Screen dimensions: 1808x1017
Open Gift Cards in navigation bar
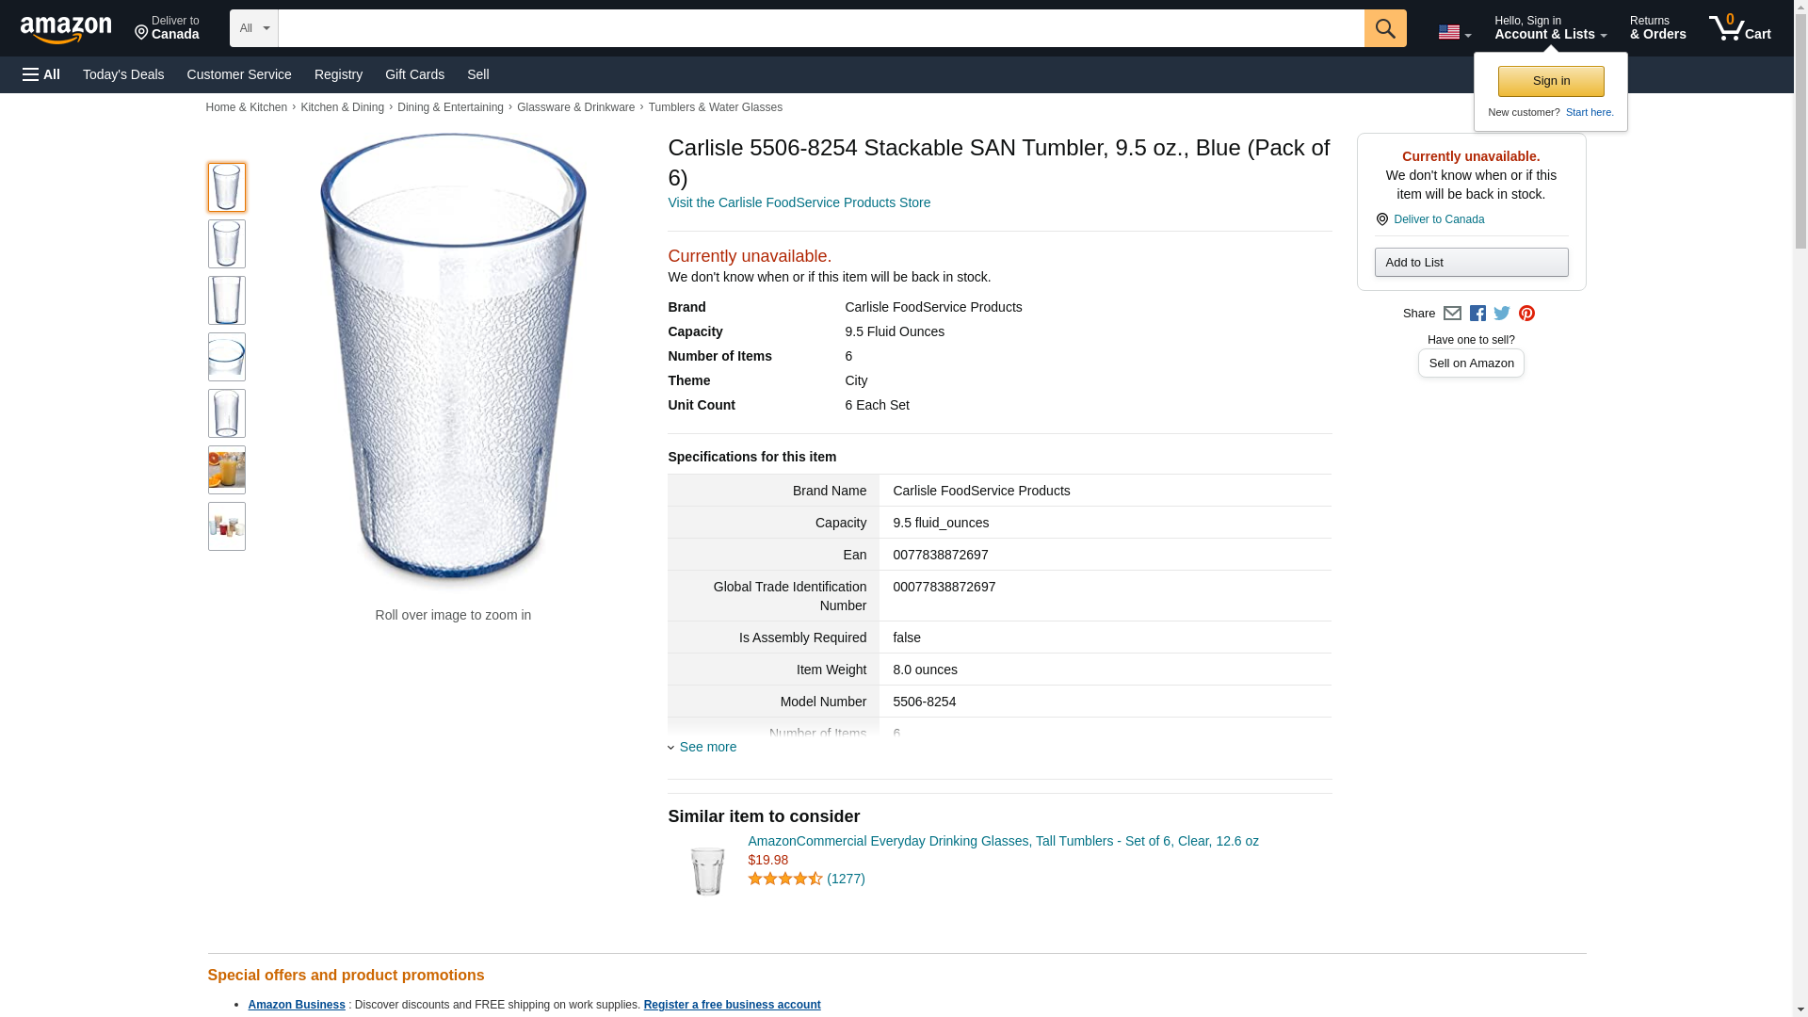pos(414,74)
